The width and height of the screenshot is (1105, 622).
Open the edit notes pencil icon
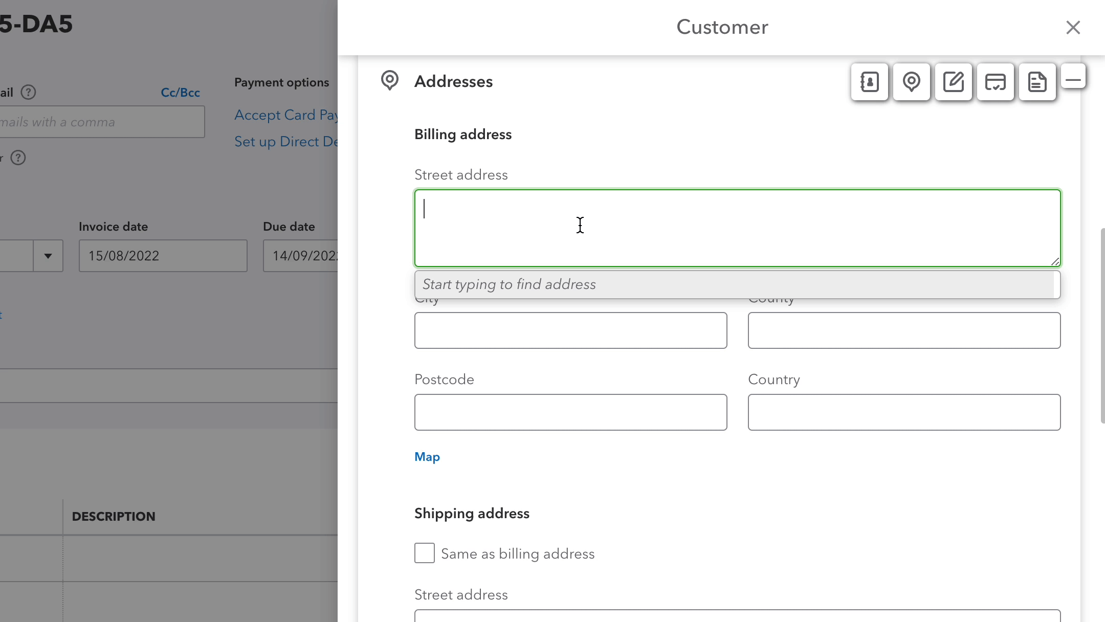[953, 82]
